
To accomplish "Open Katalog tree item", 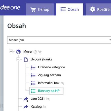I will pos(36,106).
